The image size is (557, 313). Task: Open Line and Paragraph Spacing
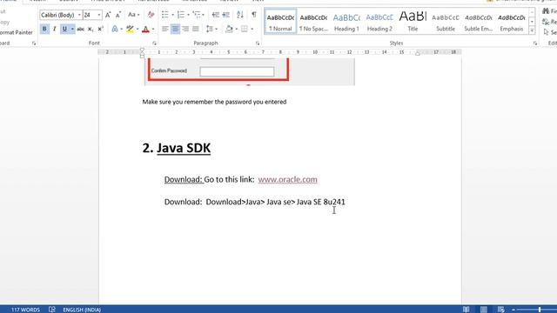[x=210, y=29]
